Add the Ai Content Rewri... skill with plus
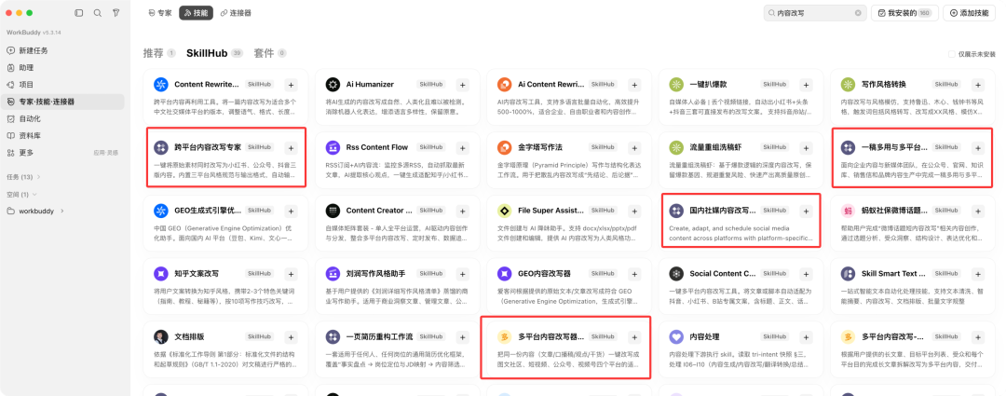This screenshot has width=1006, height=396. [634, 84]
